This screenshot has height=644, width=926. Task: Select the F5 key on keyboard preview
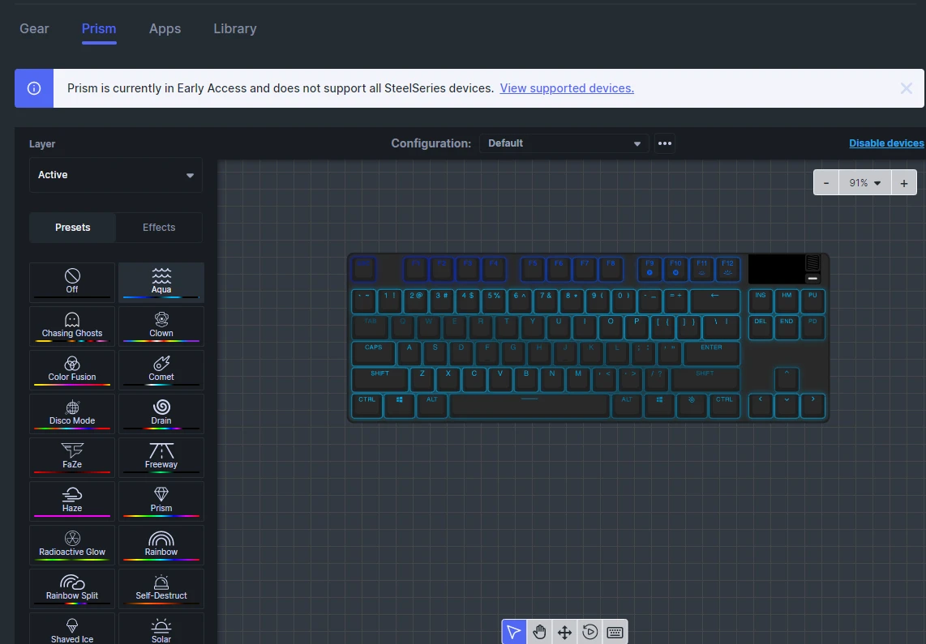pyautogui.click(x=533, y=269)
